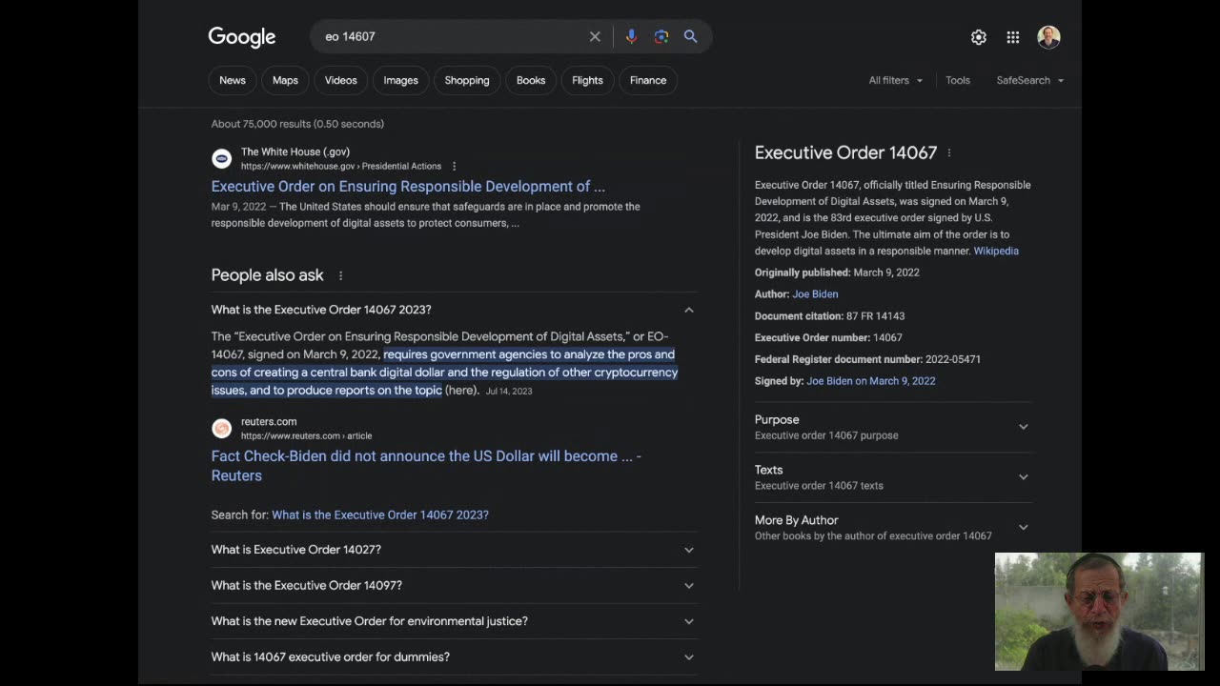Open the SafeSearch dropdown
The width and height of the screenshot is (1220, 686).
pos(1030,80)
